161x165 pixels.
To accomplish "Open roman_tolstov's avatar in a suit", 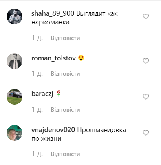I will click(15, 61).
